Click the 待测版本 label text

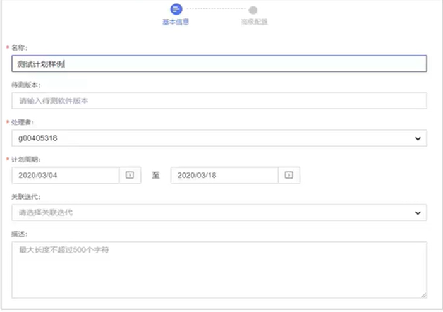tap(26, 85)
